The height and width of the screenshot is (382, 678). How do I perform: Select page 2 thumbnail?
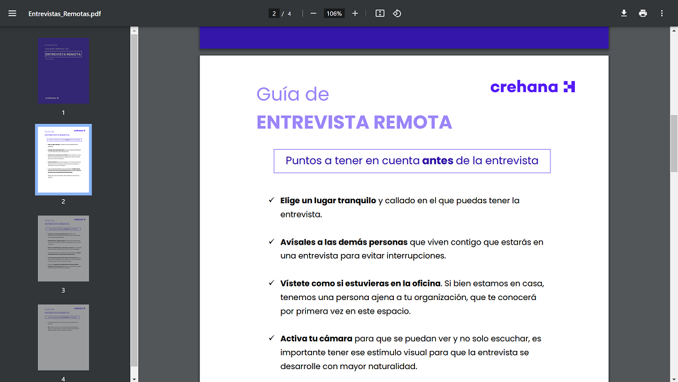pos(64,159)
